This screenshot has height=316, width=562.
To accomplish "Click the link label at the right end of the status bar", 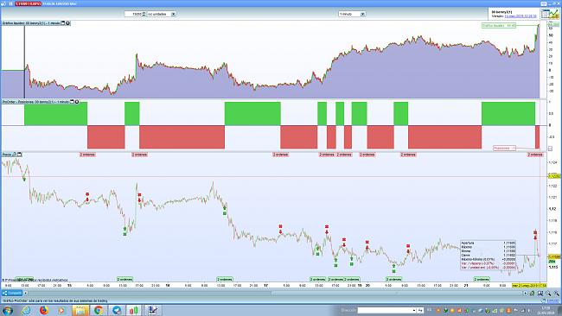I will 553,301.
